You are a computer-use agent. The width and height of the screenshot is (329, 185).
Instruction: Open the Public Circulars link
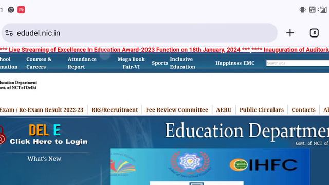click(262, 109)
